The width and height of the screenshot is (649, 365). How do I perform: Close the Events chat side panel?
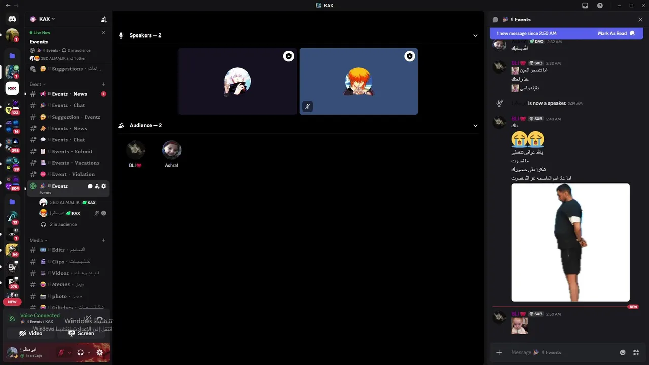(640, 19)
